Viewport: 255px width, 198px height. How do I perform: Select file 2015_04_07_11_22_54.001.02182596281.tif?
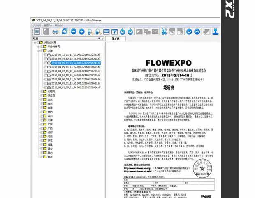pyautogui.click(x=76, y=71)
